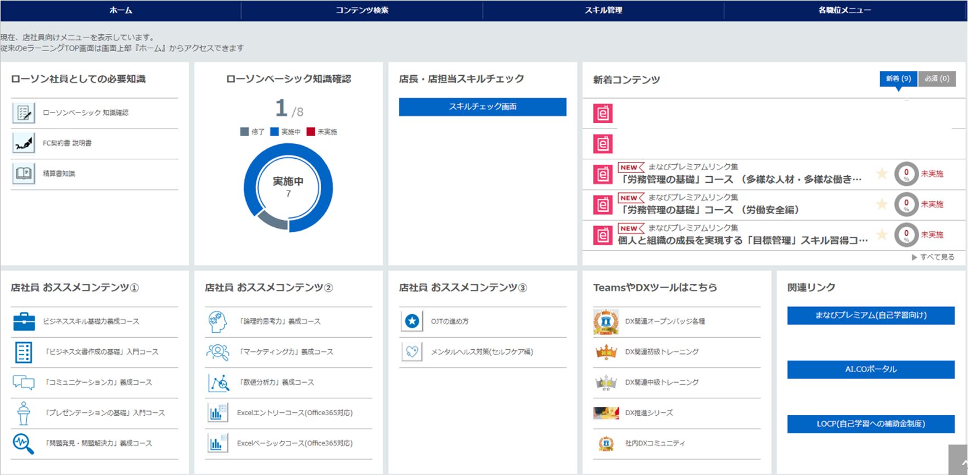Toggle favorite star for 目標管理 course

pos(882,234)
